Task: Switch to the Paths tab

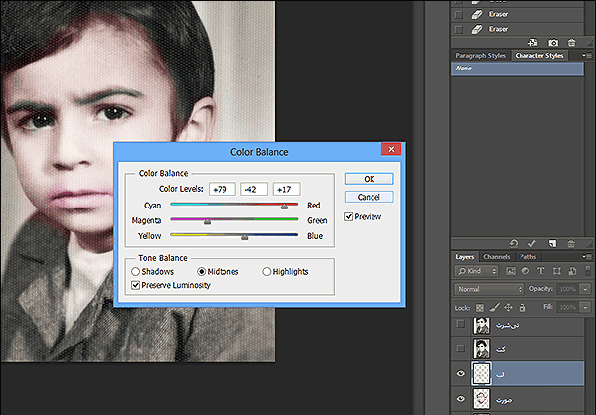Action: tap(528, 257)
